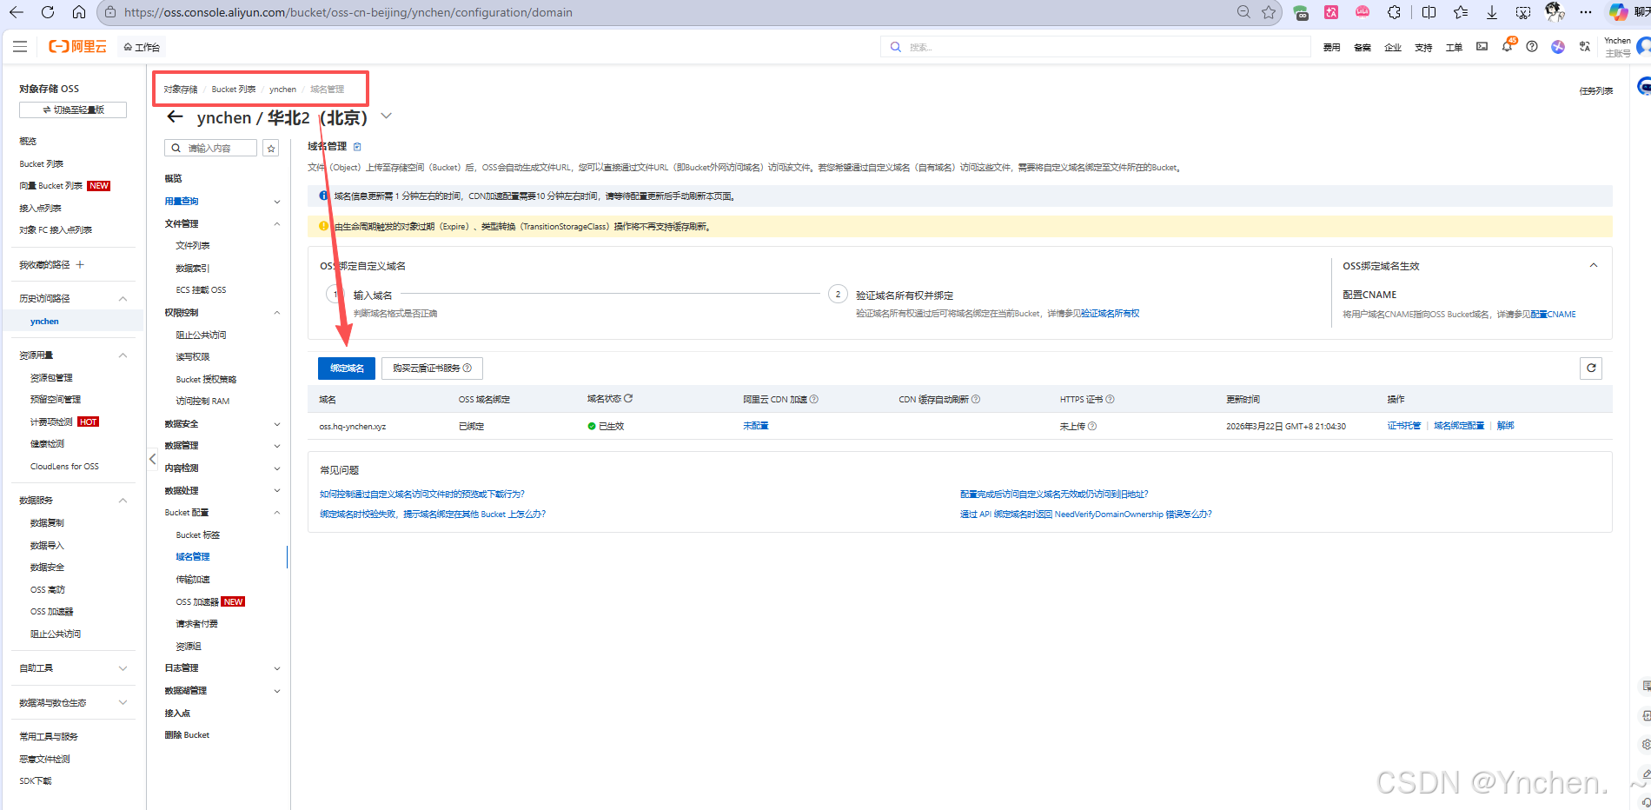Open 证书托管 for oss.hq-ynchen.xyz
The height and width of the screenshot is (810, 1651).
(x=1404, y=426)
